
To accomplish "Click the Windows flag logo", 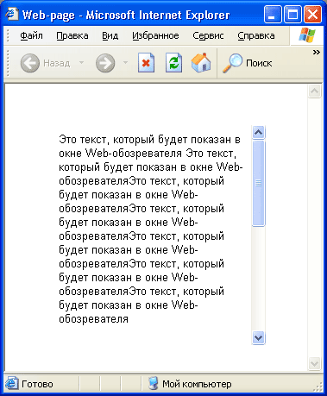I will tap(307, 35).
